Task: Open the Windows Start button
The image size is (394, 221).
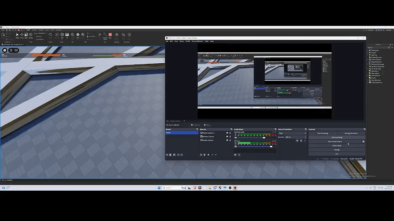Action: (159, 188)
